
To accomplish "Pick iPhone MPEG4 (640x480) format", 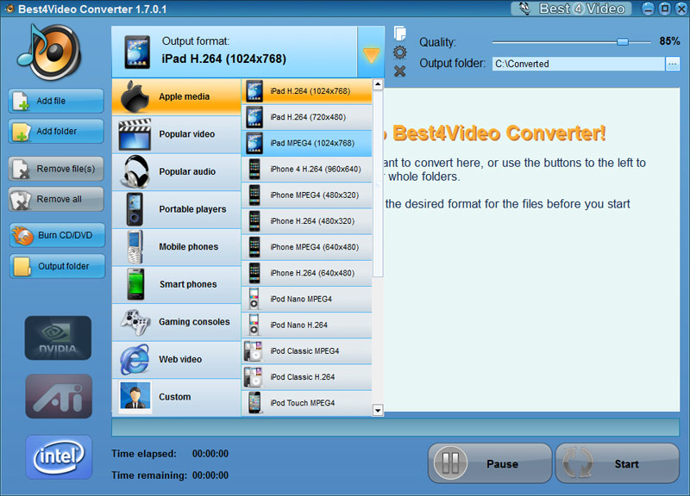I will click(x=307, y=247).
